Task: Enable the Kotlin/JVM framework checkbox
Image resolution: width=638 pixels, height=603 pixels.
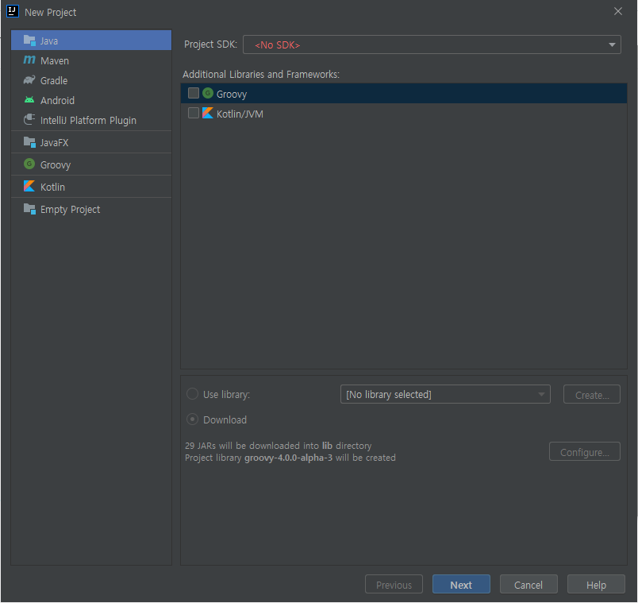Action: pyautogui.click(x=194, y=113)
